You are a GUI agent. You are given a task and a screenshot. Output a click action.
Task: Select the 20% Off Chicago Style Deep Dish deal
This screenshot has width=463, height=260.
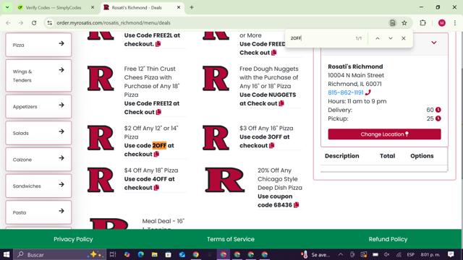pyautogui.click(x=280, y=179)
